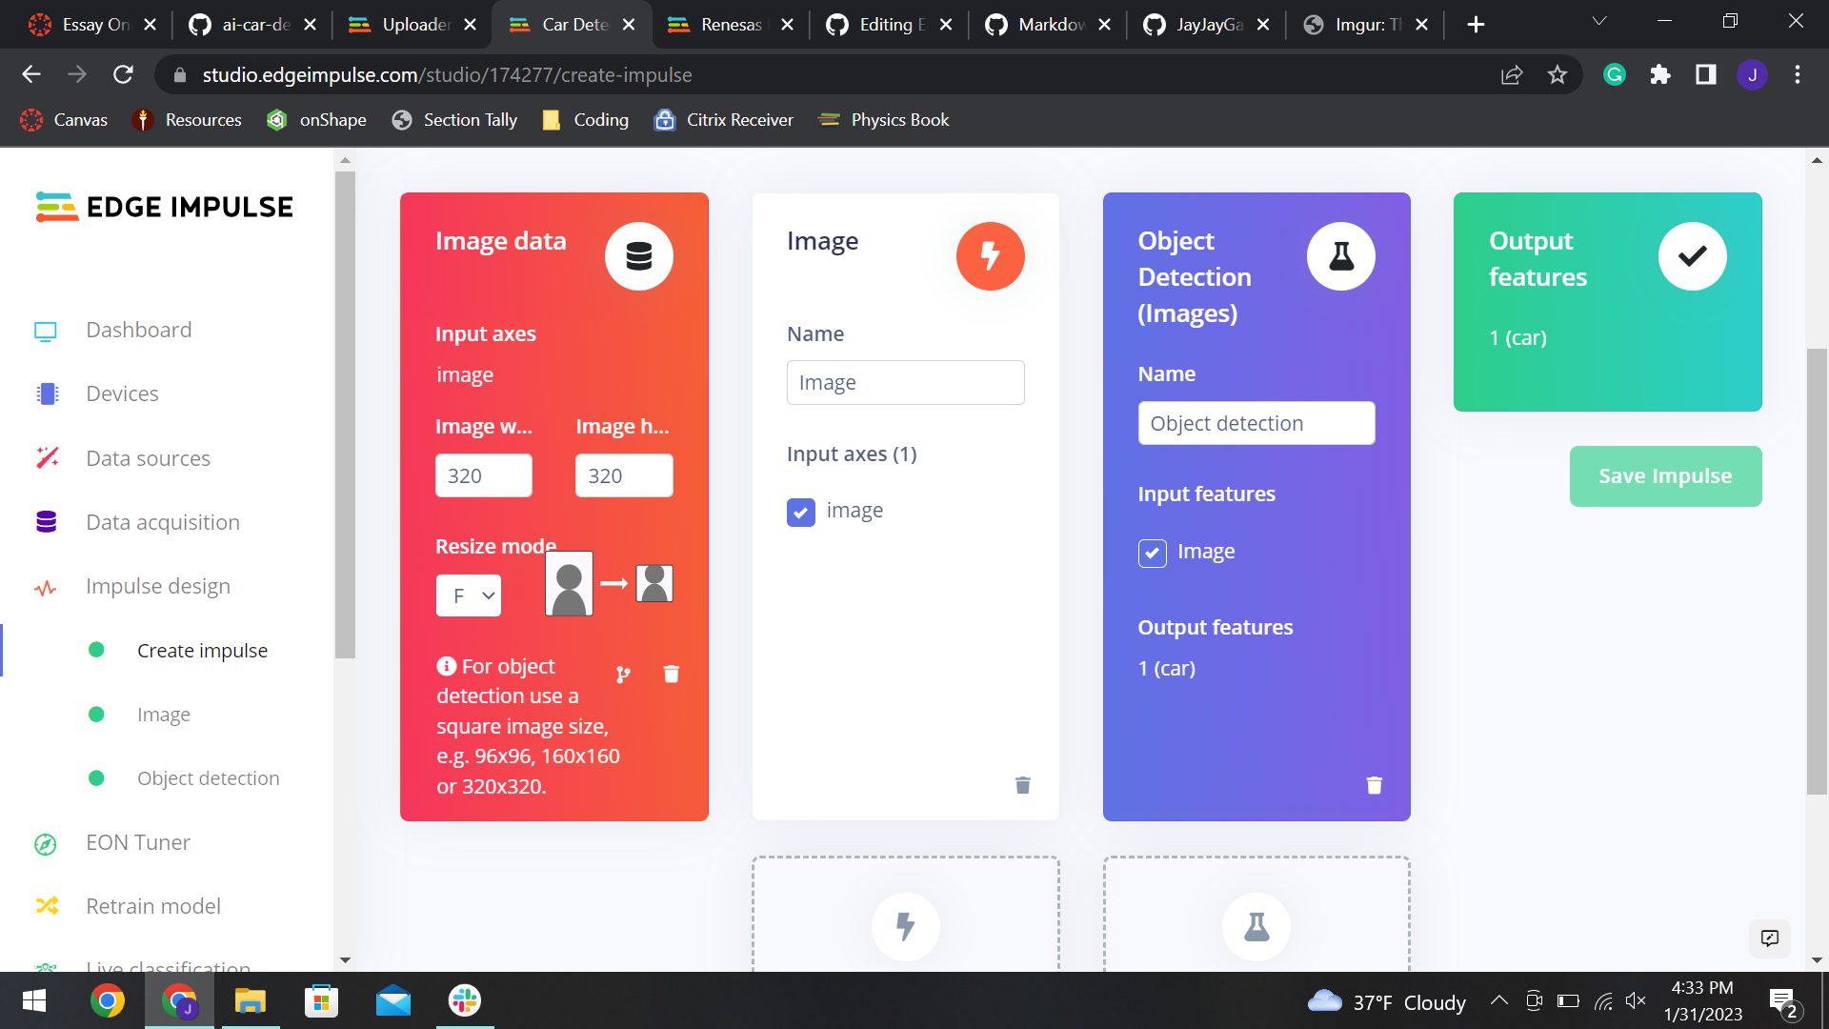Click the branch icon in Image data block
Screen dimensions: 1829x1029
coord(623,675)
